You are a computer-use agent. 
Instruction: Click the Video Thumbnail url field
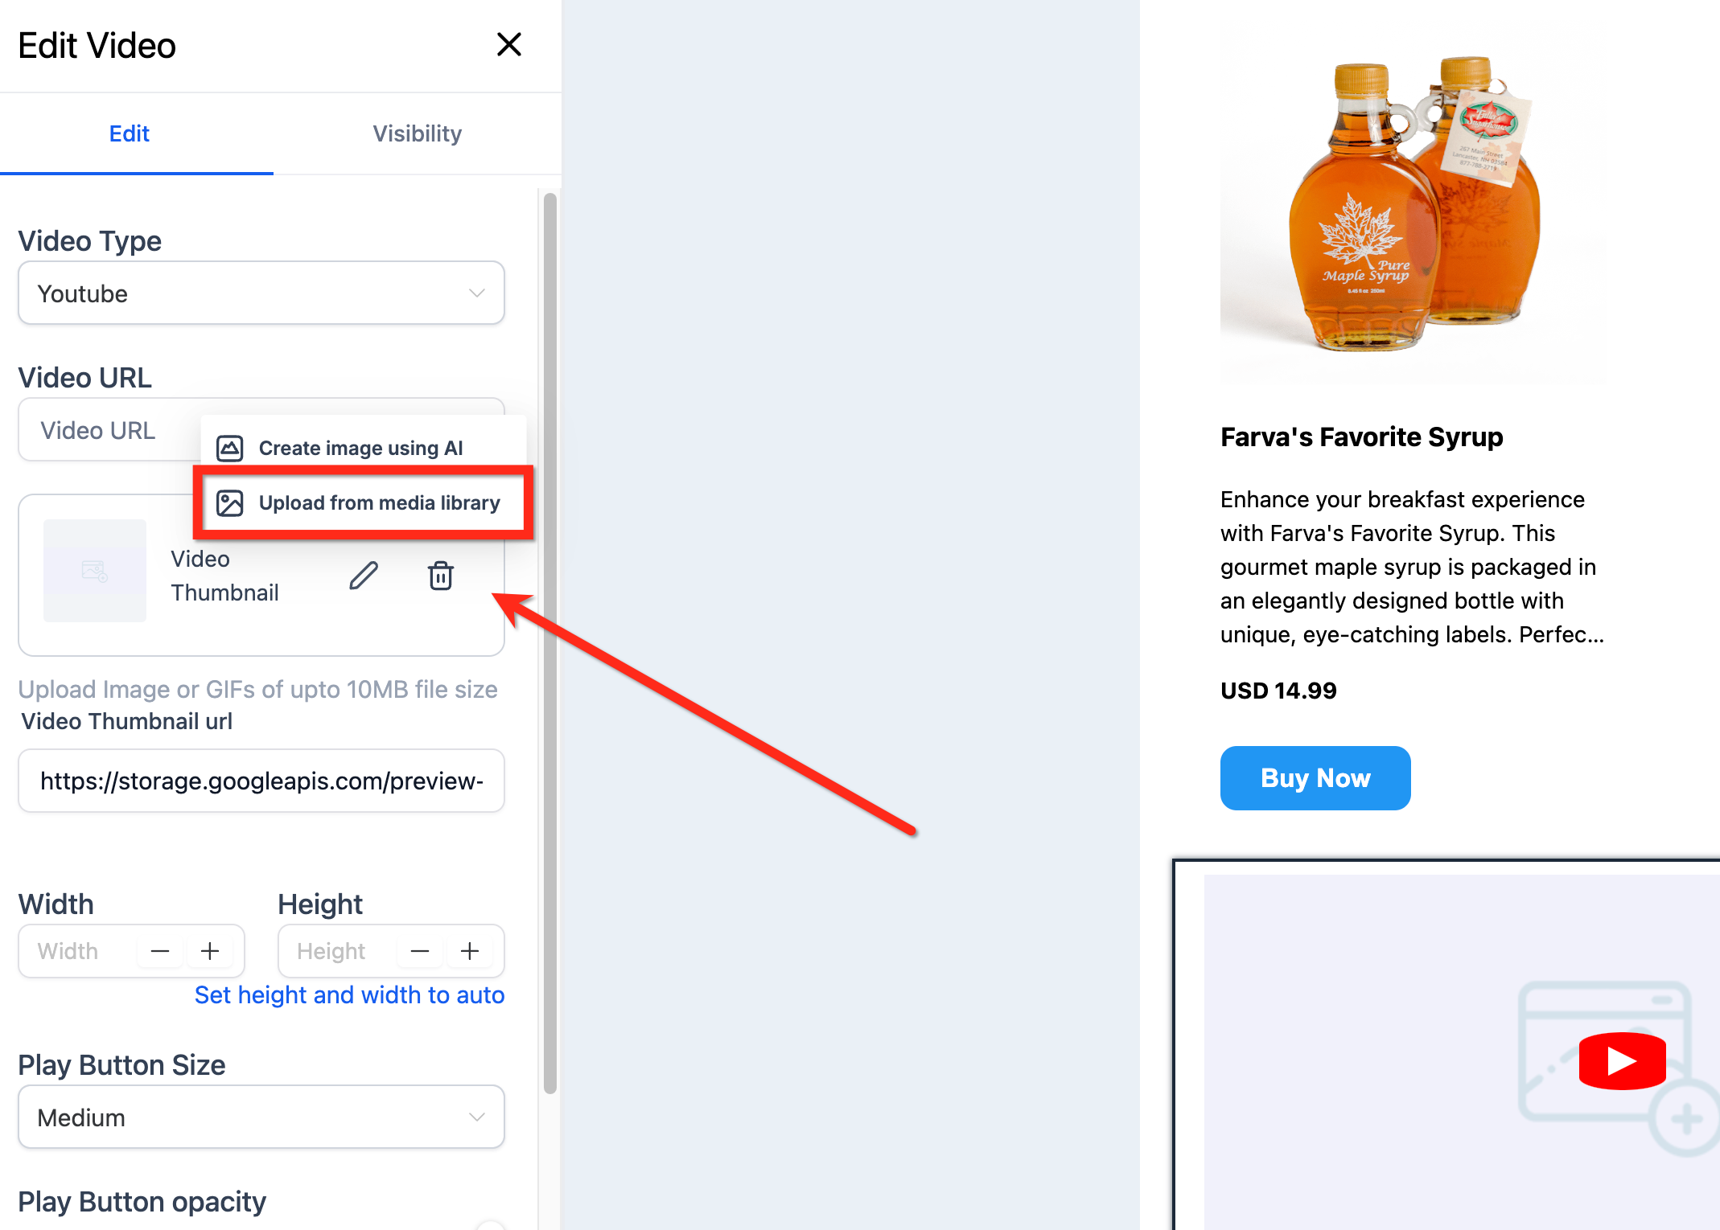pyautogui.click(x=261, y=781)
